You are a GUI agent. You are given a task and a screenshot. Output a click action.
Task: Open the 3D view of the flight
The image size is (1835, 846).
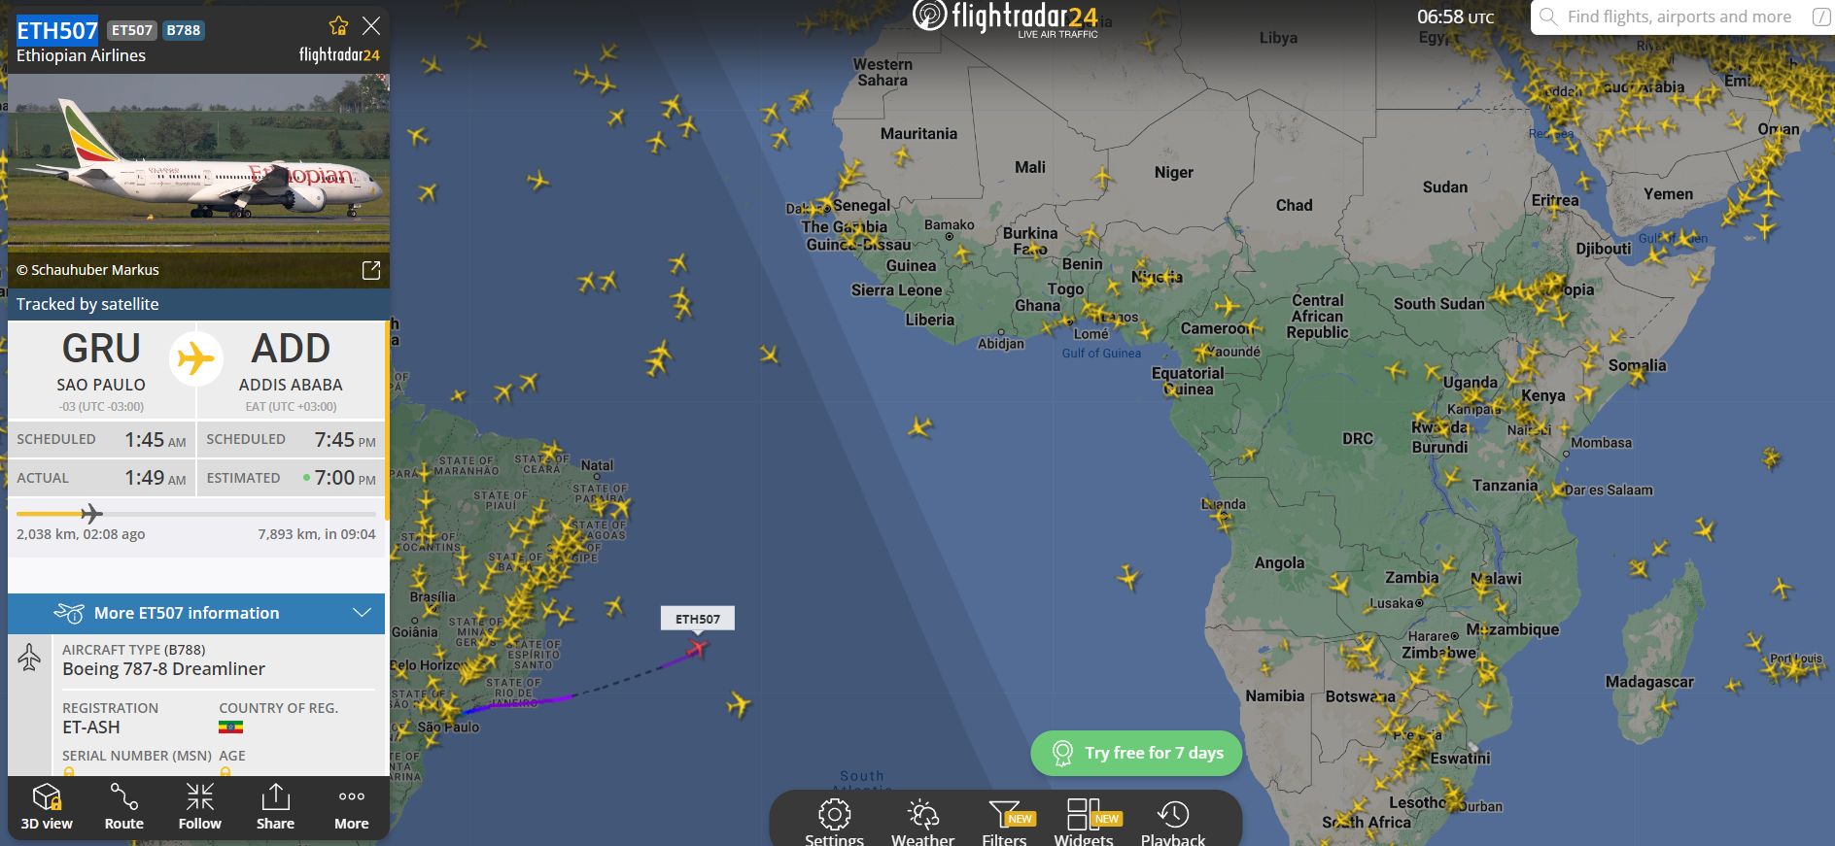47,807
